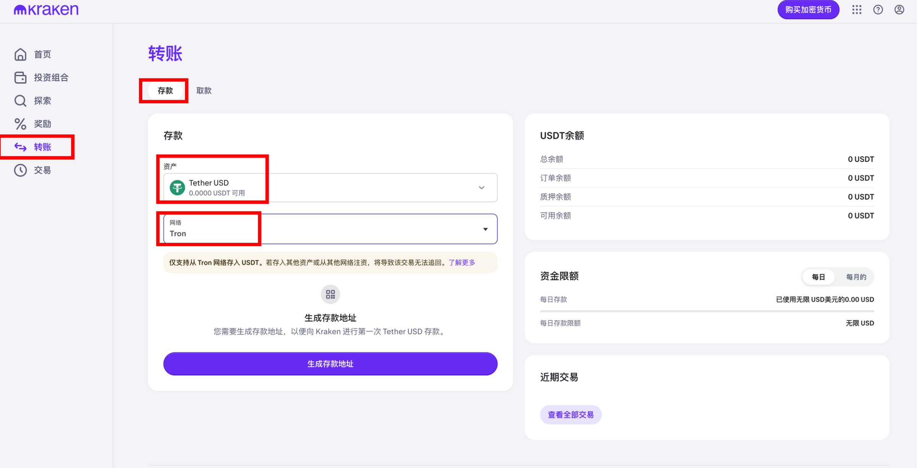Click the 生成存款地址 purple button
This screenshot has height=468, width=917.
coord(330,364)
